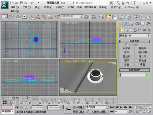Redo the last action
This screenshot has height=115, width=153.
[x=32, y=3]
